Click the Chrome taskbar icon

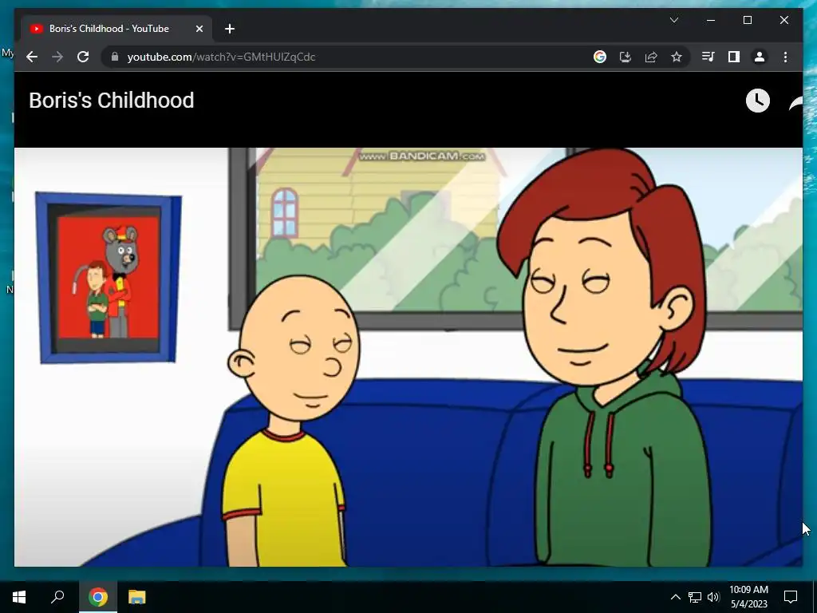(98, 597)
